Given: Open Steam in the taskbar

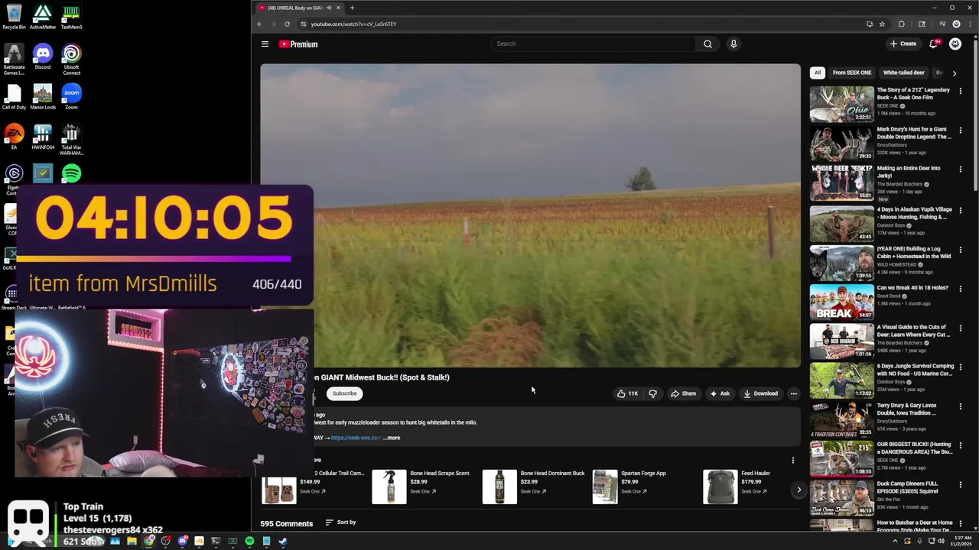Looking at the screenshot, I should [x=283, y=541].
